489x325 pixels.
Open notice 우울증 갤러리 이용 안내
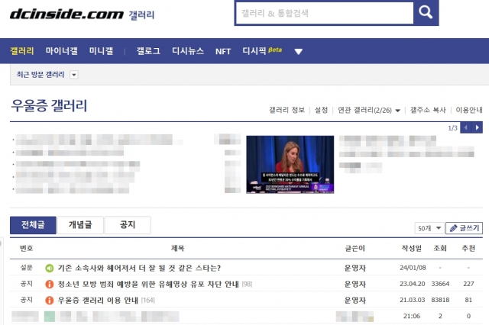(98, 300)
